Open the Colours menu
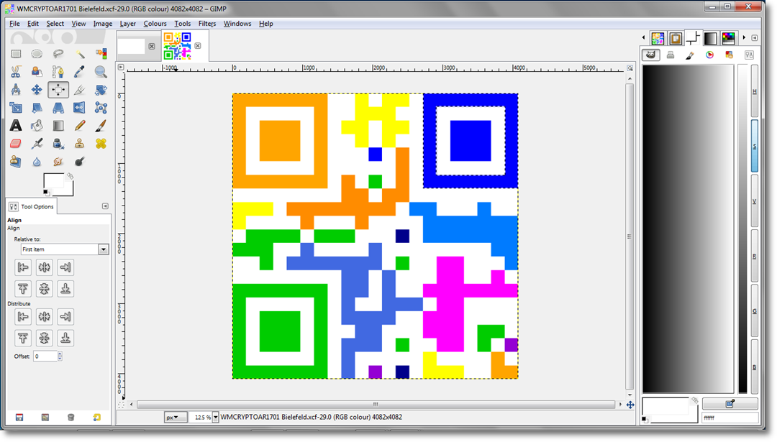Image resolution: width=777 pixels, height=442 pixels. coord(155,23)
